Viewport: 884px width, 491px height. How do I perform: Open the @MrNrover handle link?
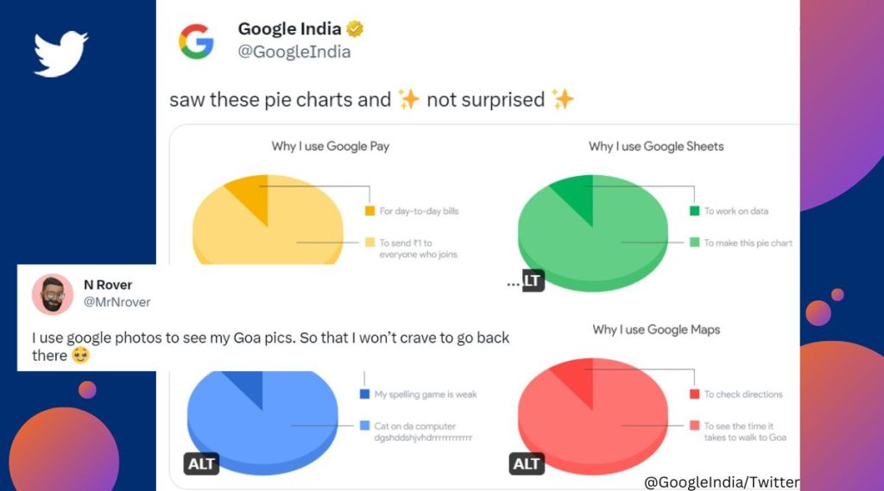[x=117, y=302]
